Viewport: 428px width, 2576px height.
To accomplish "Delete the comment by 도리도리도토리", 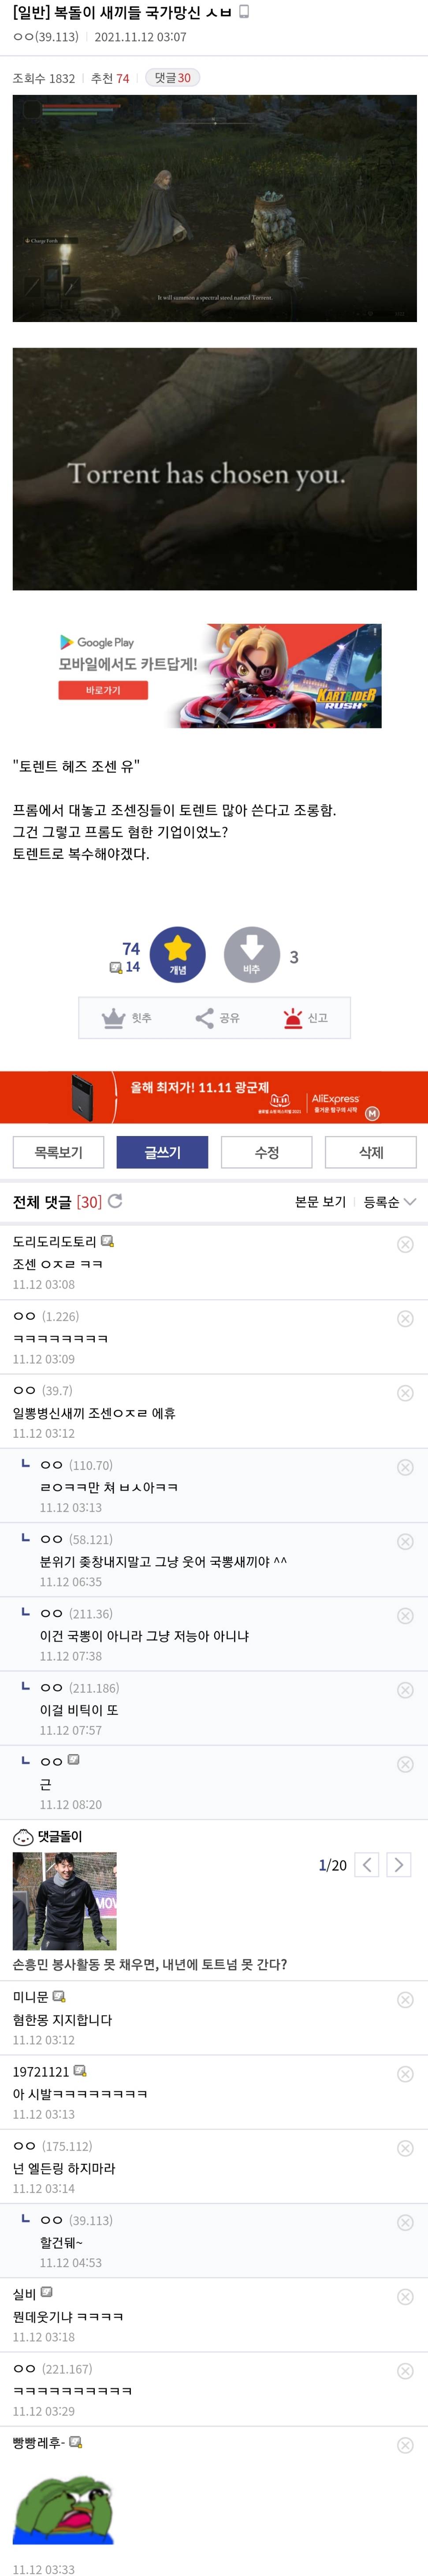I will [405, 1244].
